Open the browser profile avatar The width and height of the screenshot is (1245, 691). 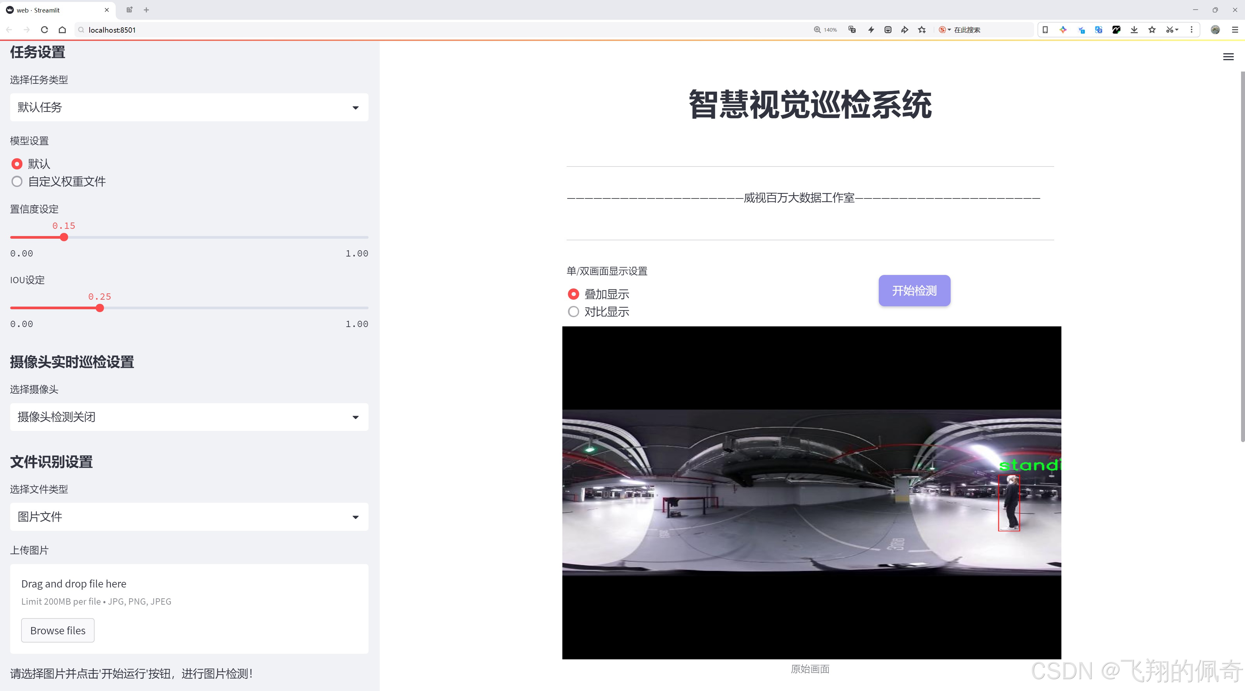point(1216,29)
